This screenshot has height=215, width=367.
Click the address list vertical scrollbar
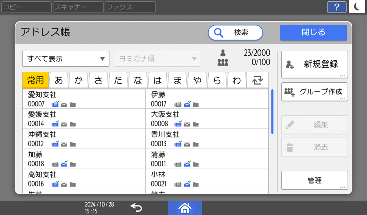point(272,112)
